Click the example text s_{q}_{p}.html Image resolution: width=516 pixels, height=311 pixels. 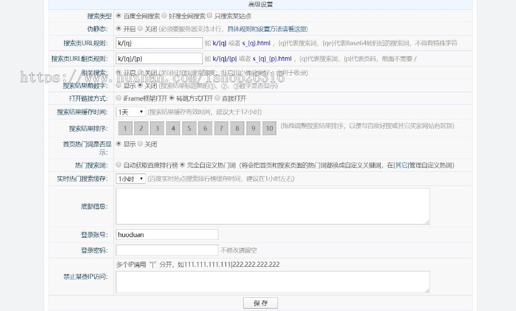(272, 59)
